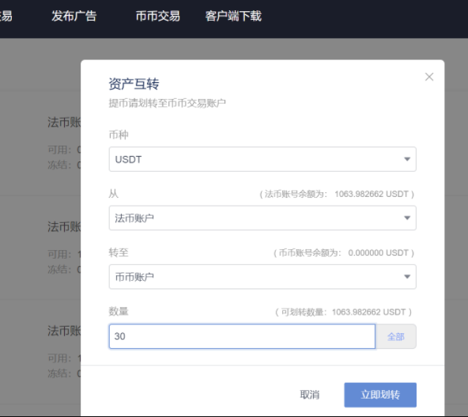This screenshot has width=468, height=417.
Task: Click the 币币账号余额为 0.000000 USDT text
Action: coord(344,253)
